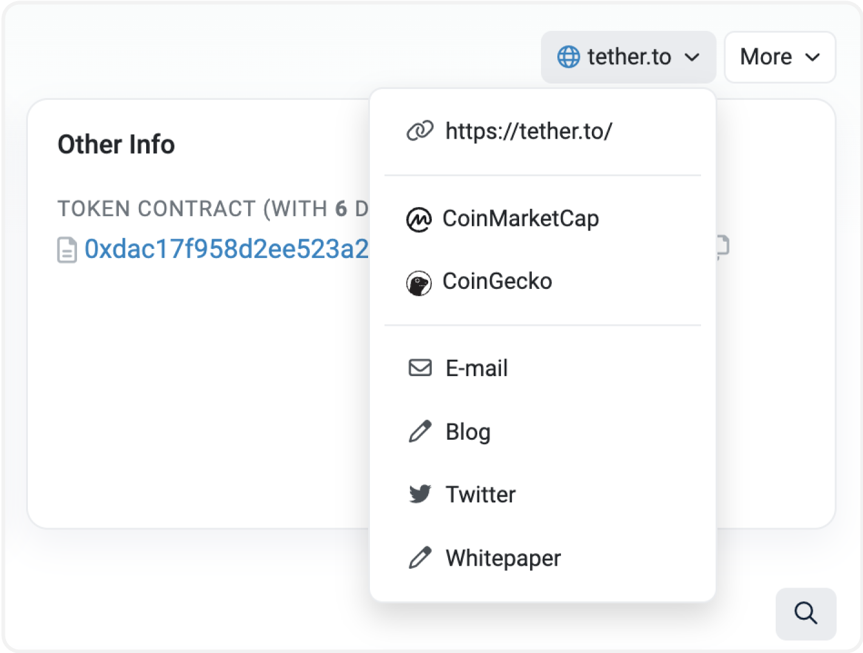Click the document icon beside contract address

point(67,250)
